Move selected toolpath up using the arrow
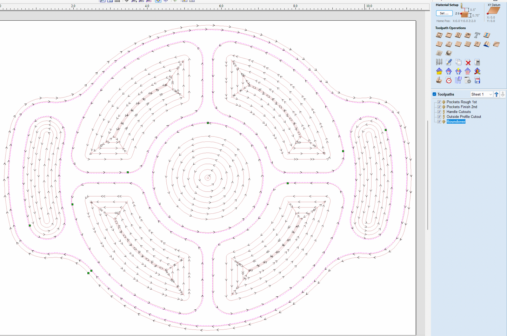This screenshot has height=336, width=507. (x=496, y=94)
